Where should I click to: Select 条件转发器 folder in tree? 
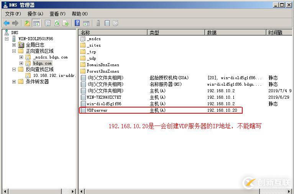[x=37, y=82]
